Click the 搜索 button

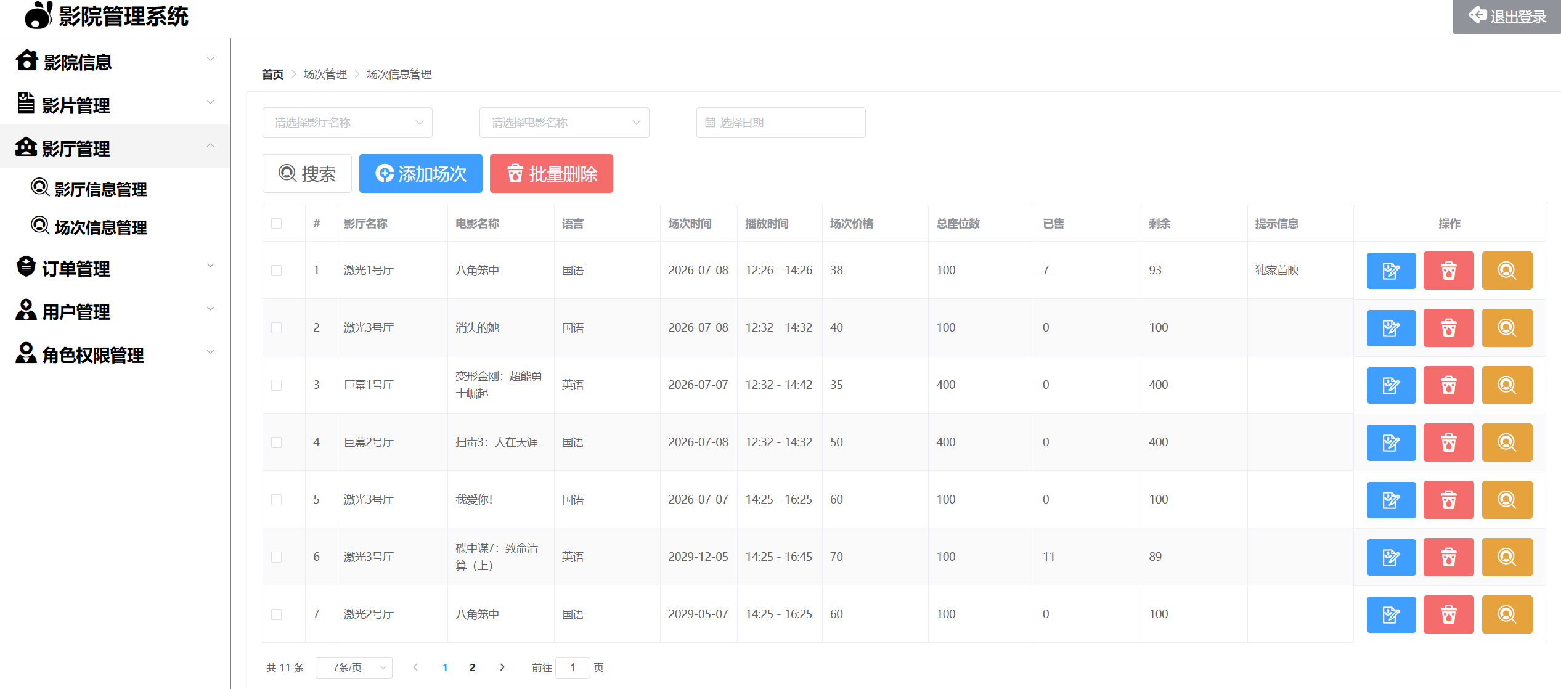[x=307, y=174]
